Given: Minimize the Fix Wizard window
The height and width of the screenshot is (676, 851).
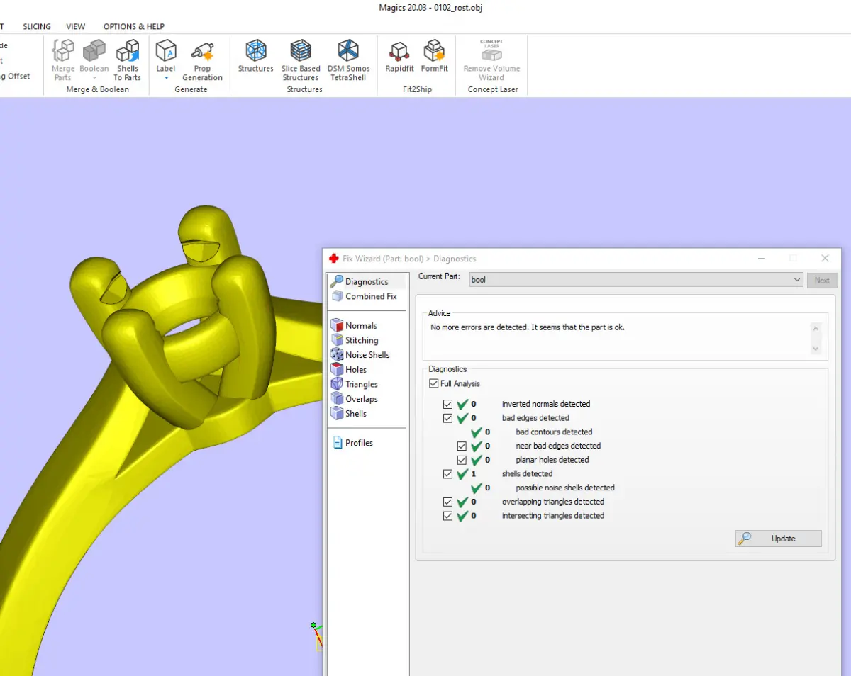Looking at the screenshot, I should coord(761,259).
